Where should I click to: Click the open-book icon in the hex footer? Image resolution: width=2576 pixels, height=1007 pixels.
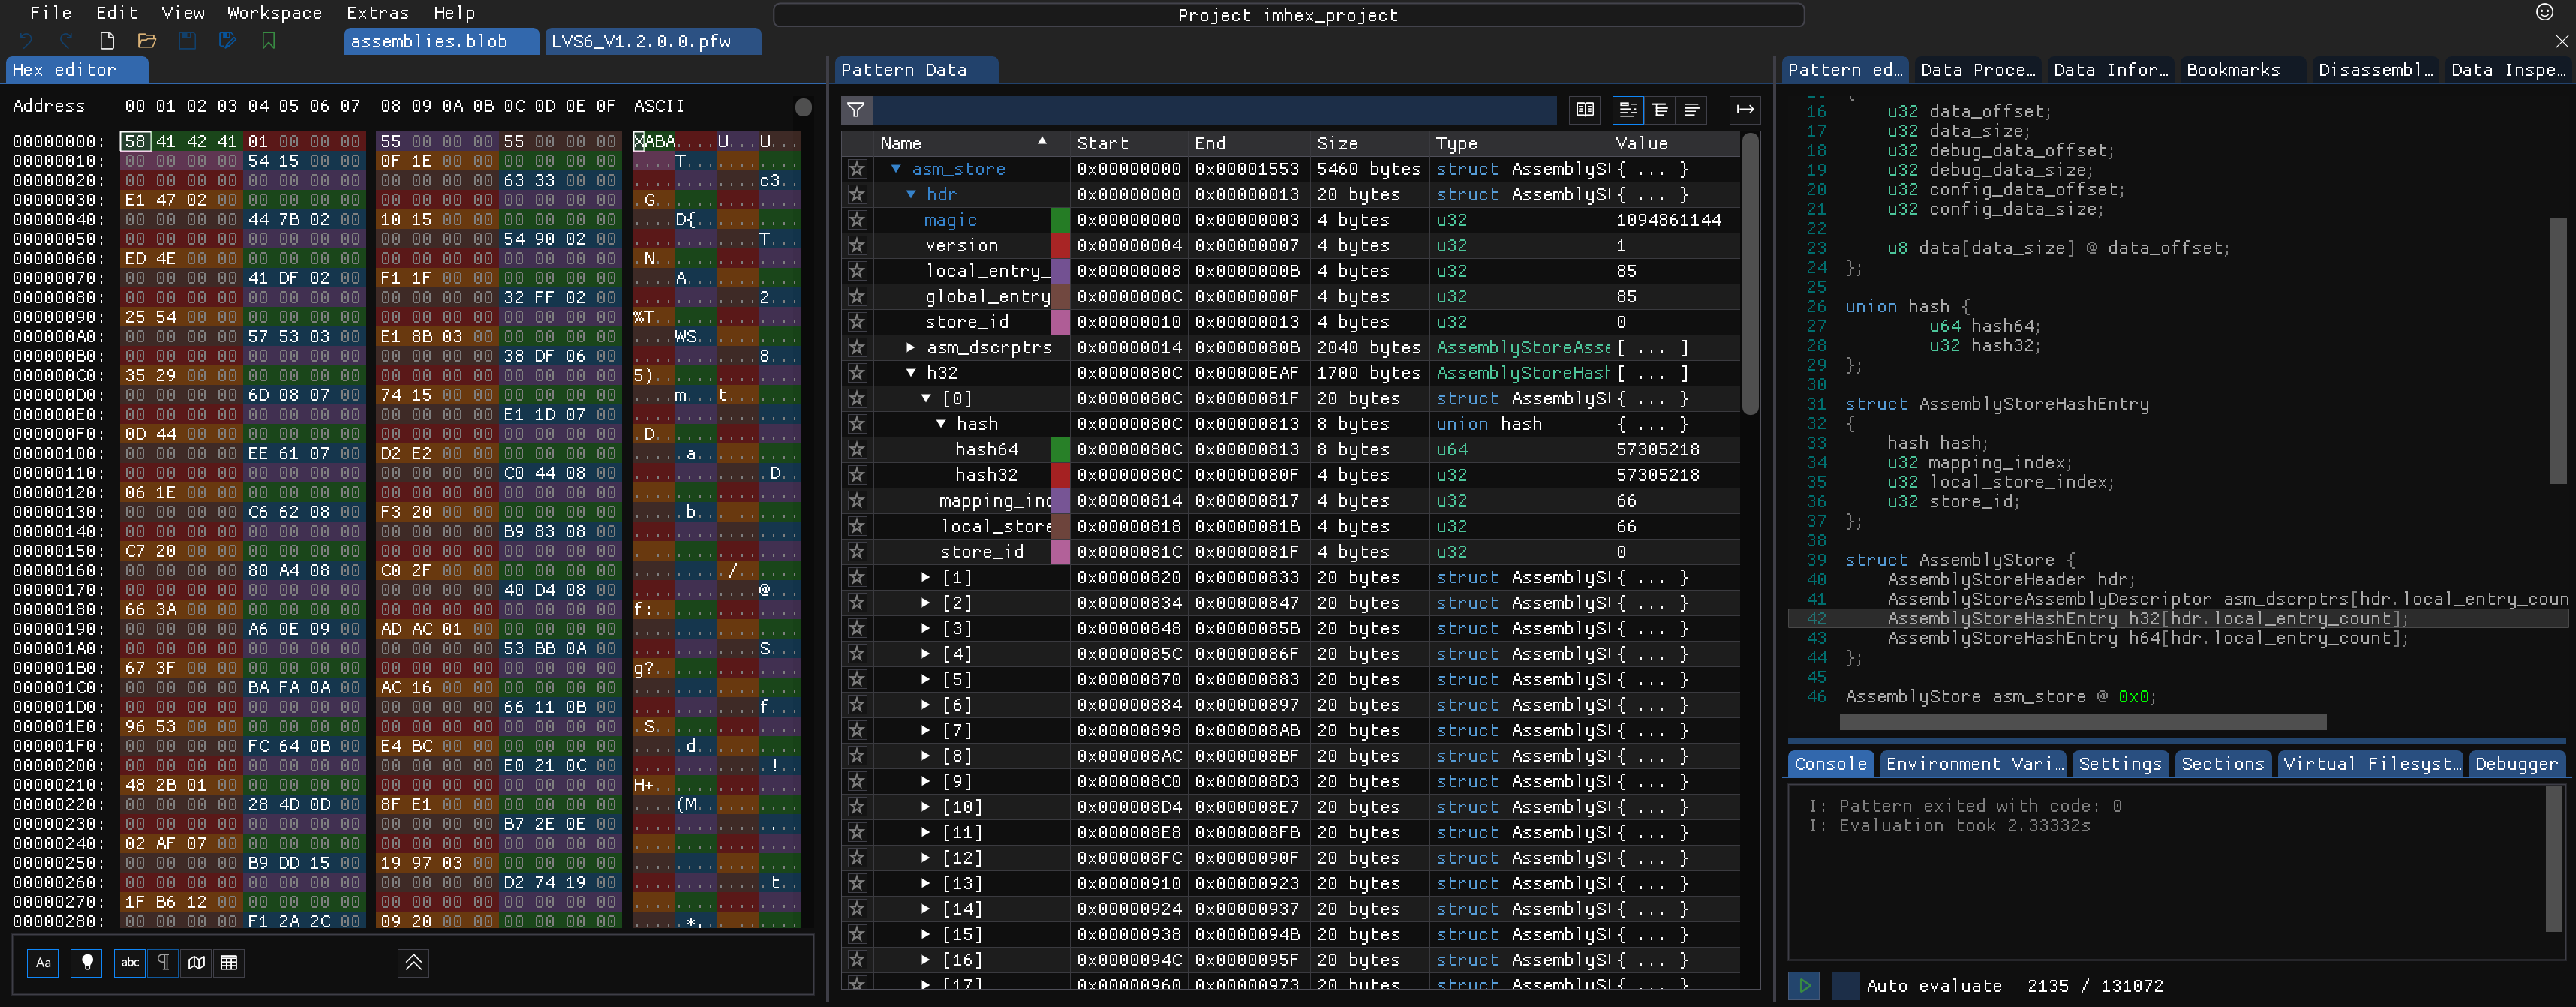tap(197, 963)
